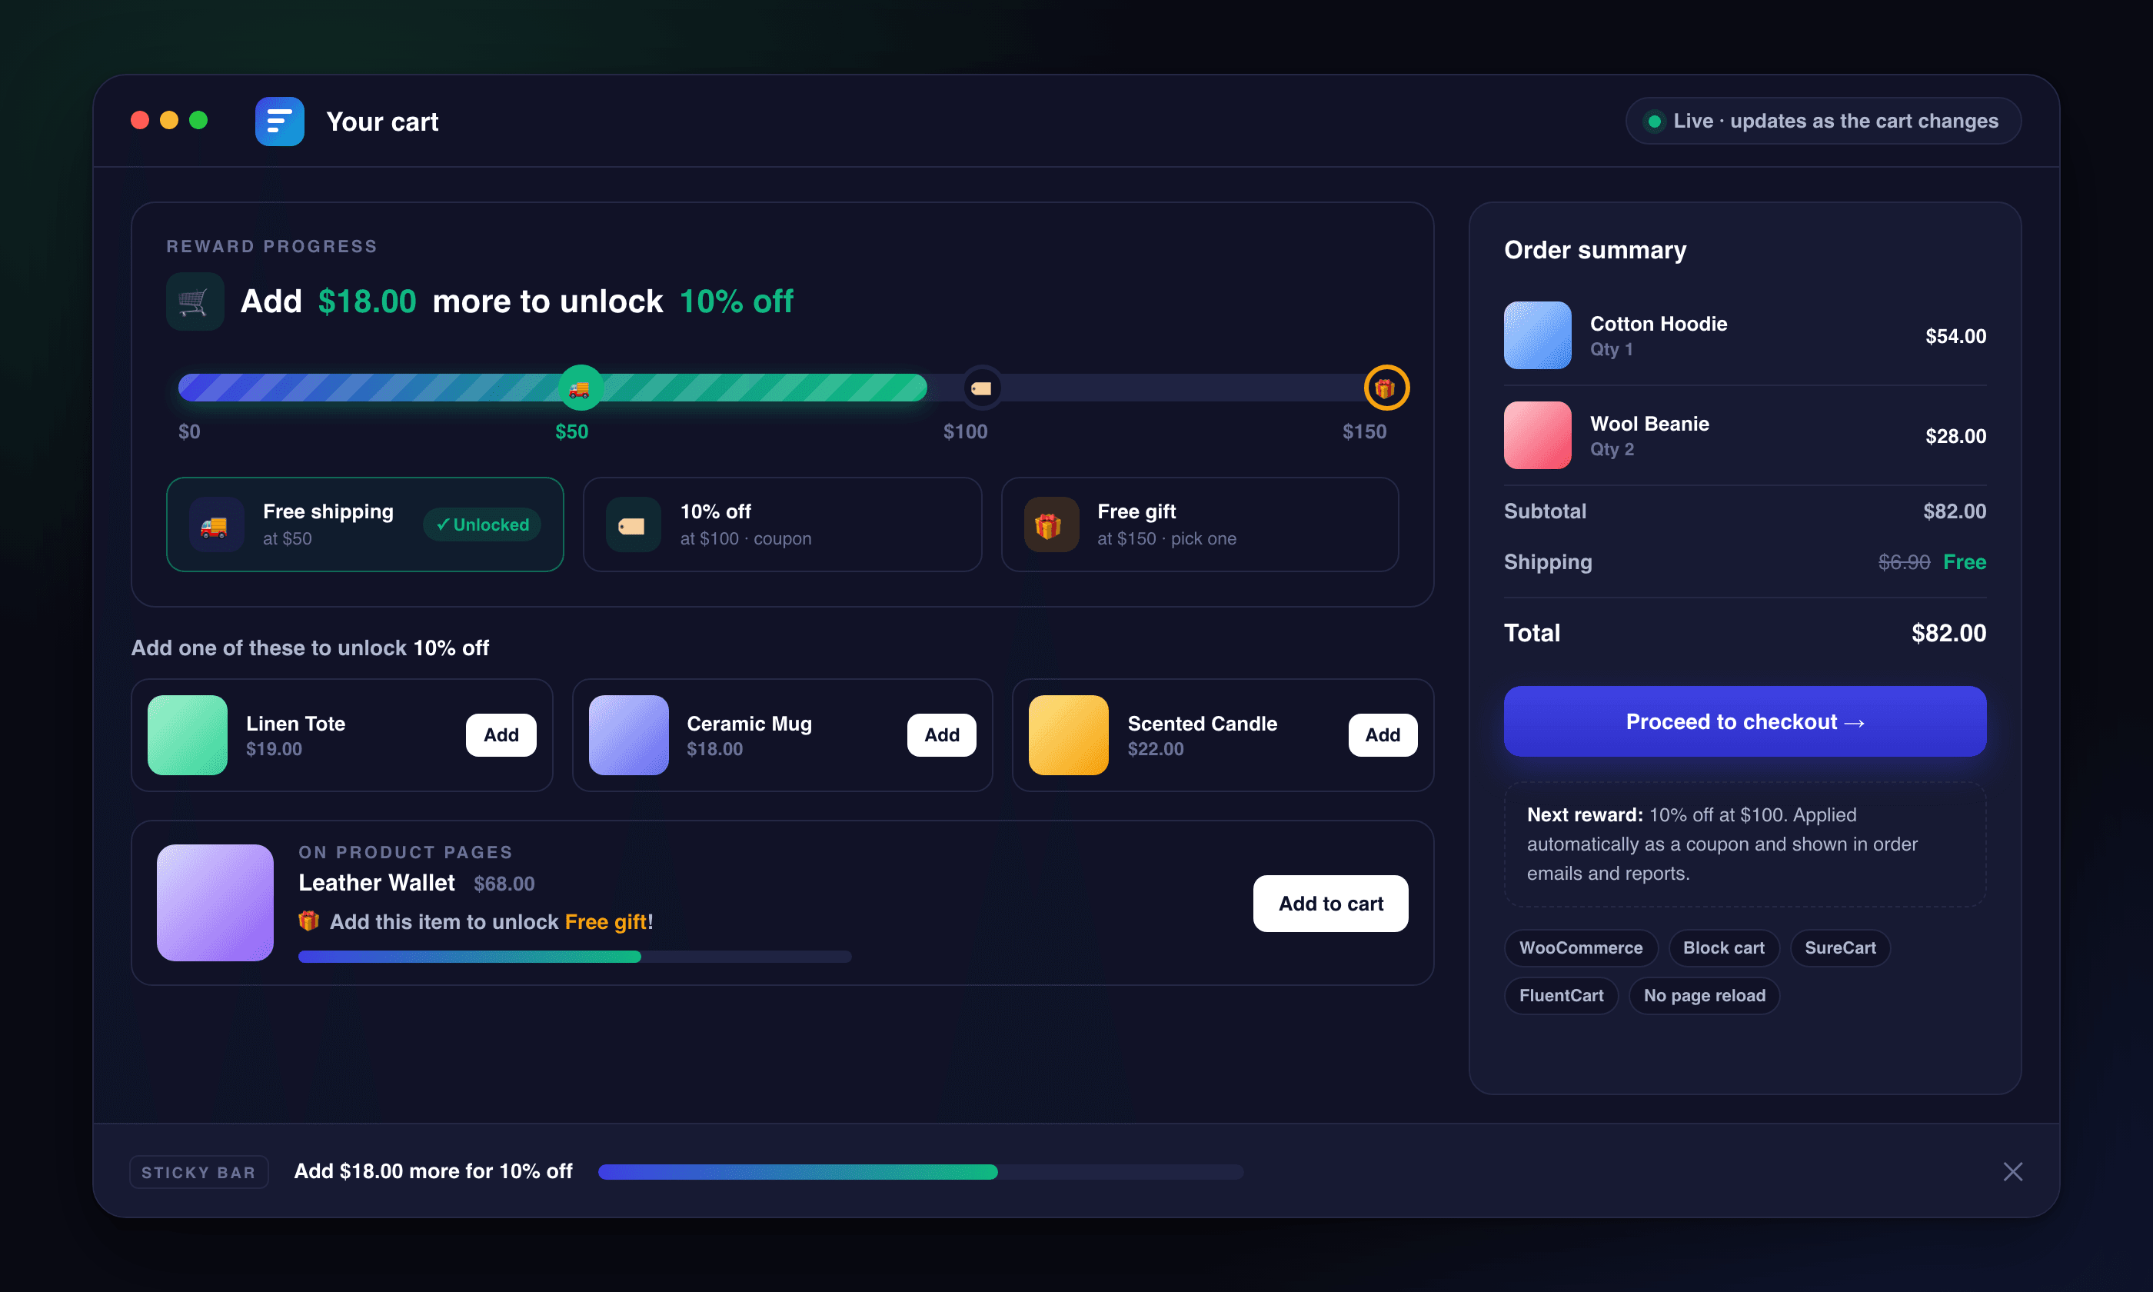Screen dimensions: 2153x1292
Task: Click the gift milestone marker at $150
Action: (x=1386, y=388)
